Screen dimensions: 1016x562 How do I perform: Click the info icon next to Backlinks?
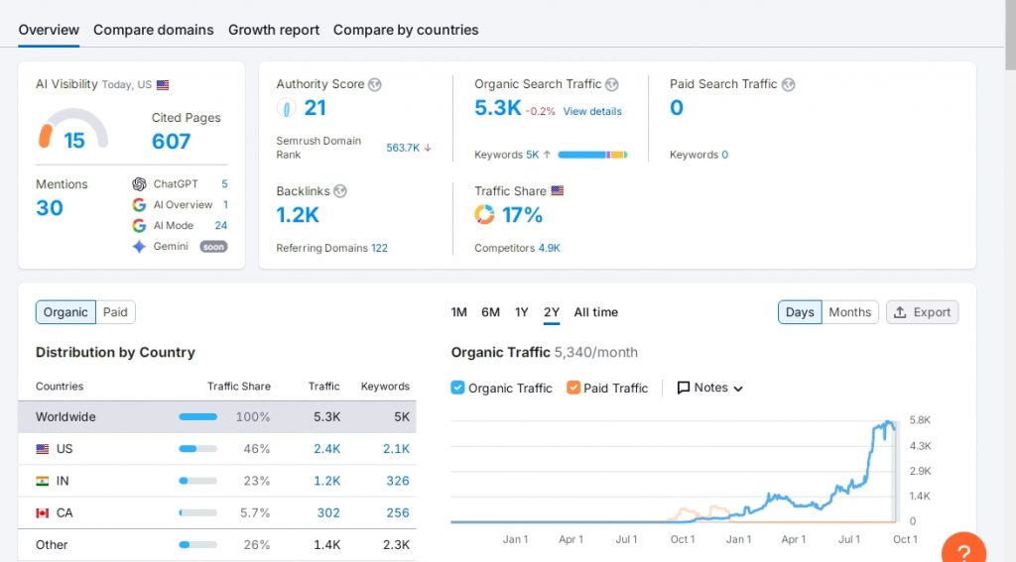[340, 191]
